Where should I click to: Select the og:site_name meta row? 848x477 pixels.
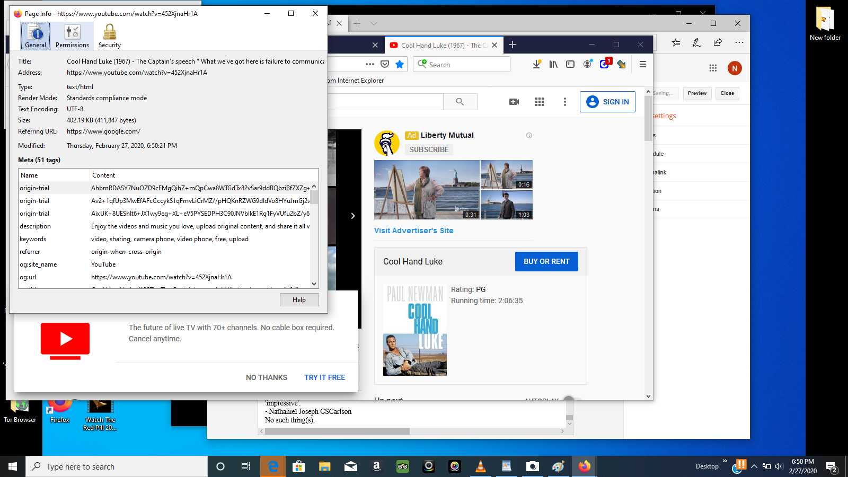[x=164, y=264]
